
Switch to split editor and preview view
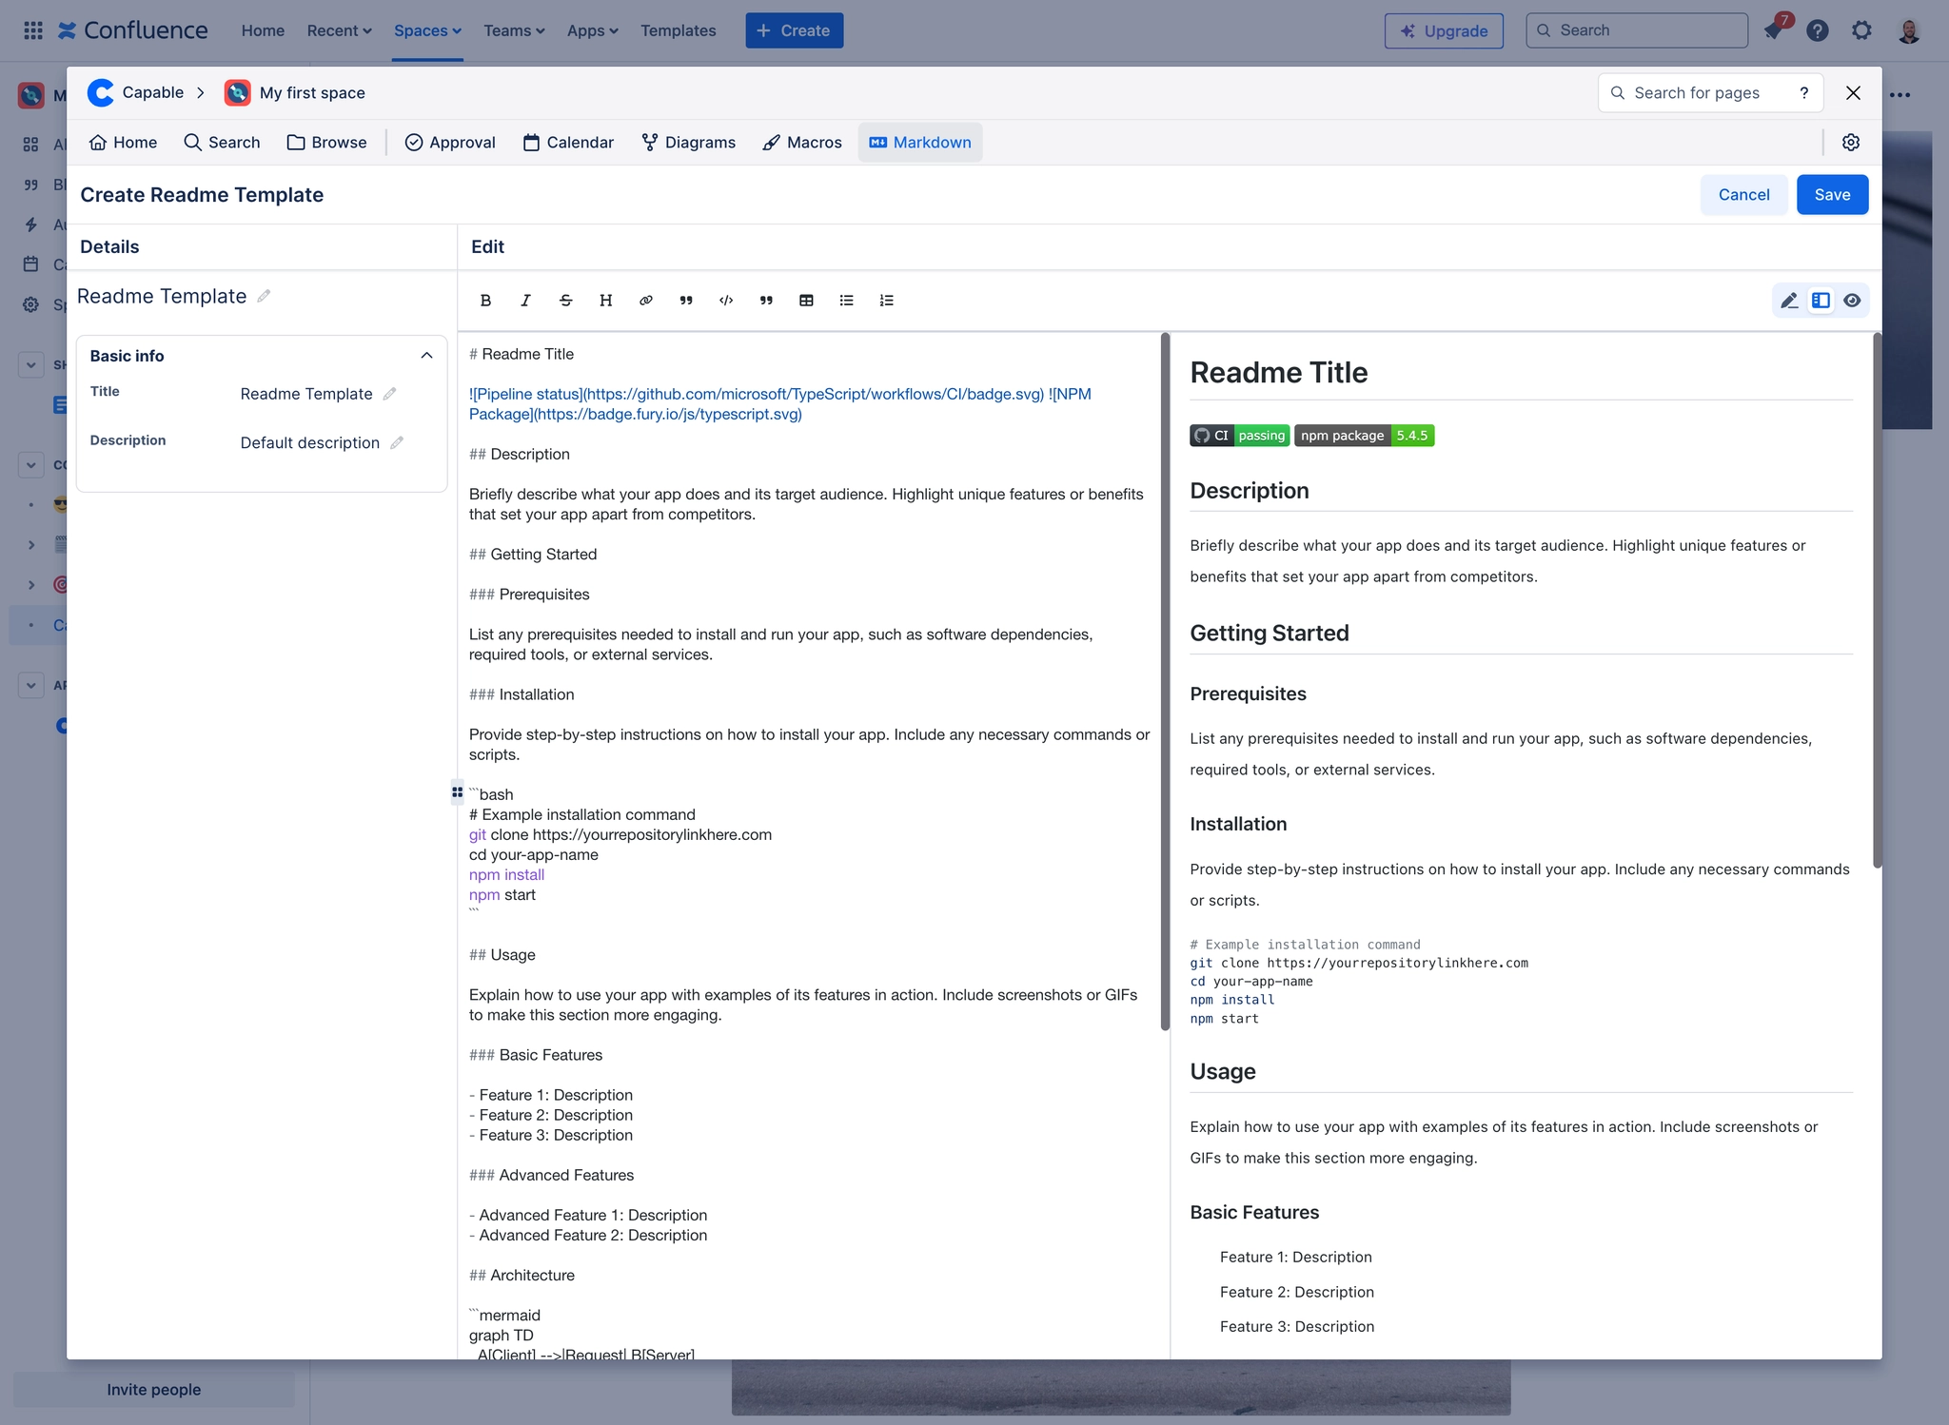[1821, 301]
